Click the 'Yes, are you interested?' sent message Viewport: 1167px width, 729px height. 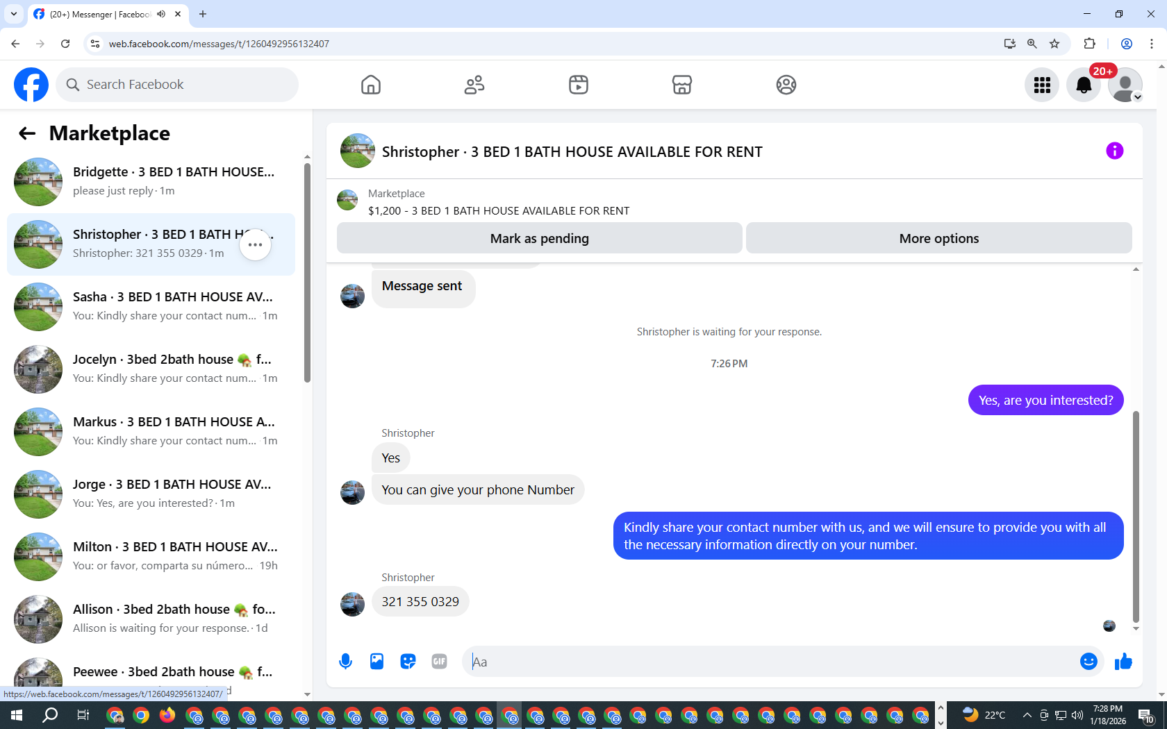1045,401
